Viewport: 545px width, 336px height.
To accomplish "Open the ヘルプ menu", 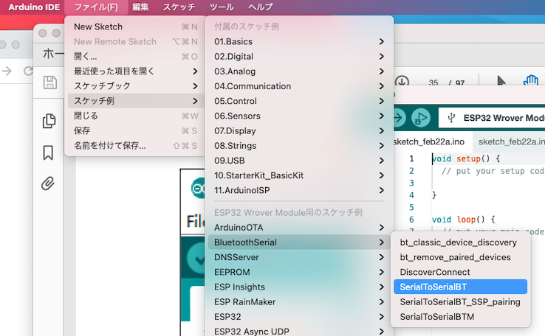I will 261,7.
